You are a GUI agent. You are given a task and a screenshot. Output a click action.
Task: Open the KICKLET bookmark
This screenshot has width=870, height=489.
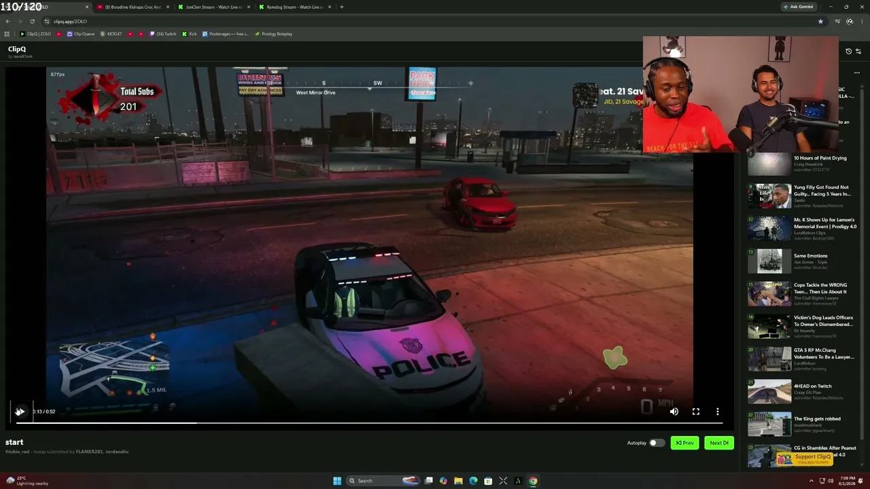pos(111,34)
